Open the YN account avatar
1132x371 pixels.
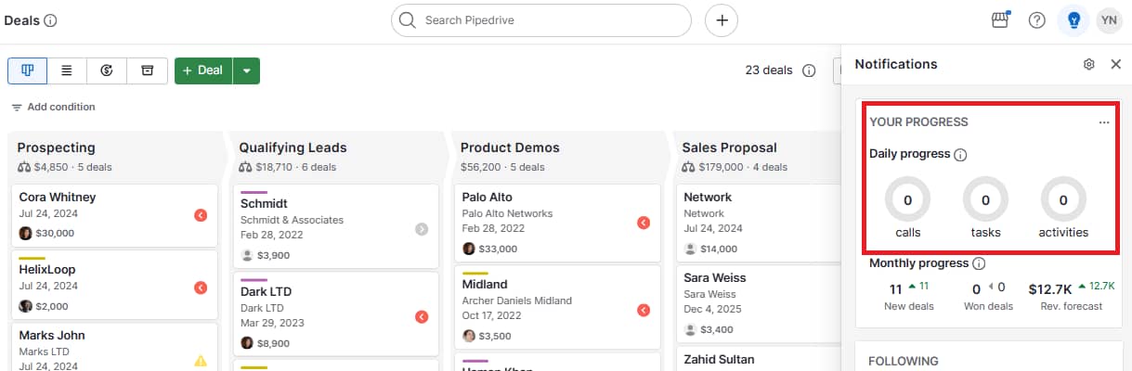tap(1109, 20)
